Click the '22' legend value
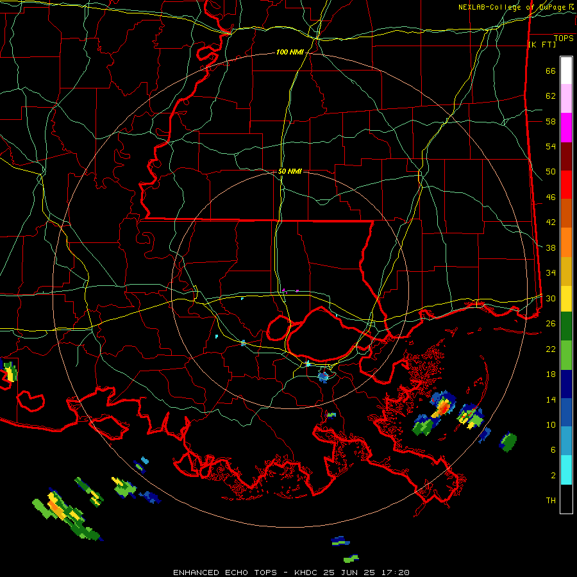 (551, 349)
